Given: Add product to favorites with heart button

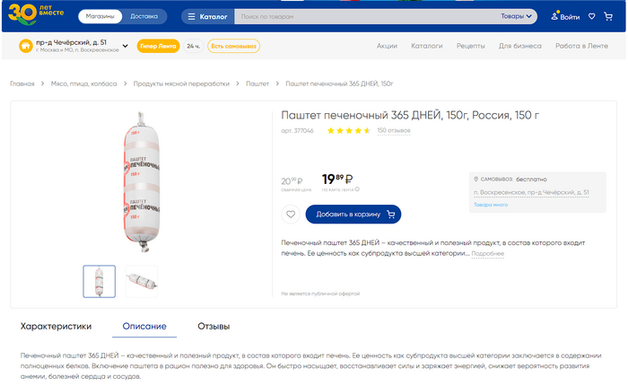Looking at the screenshot, I should click(290, 215).
